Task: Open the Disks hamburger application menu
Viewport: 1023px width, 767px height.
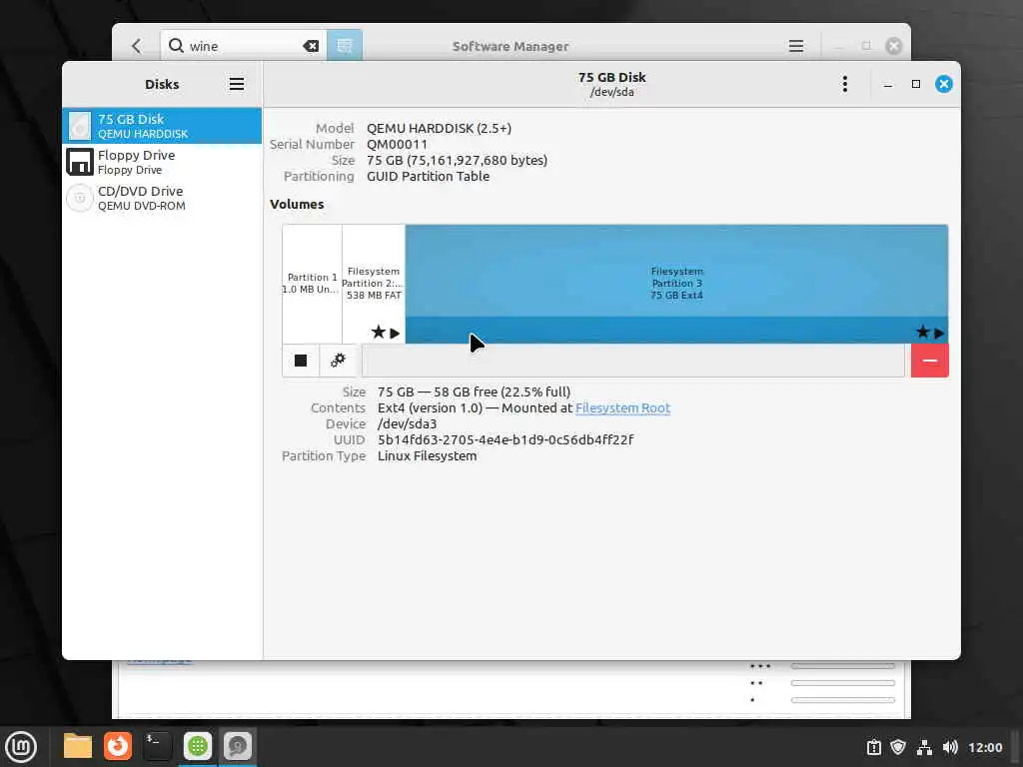Action: (236, 84)
